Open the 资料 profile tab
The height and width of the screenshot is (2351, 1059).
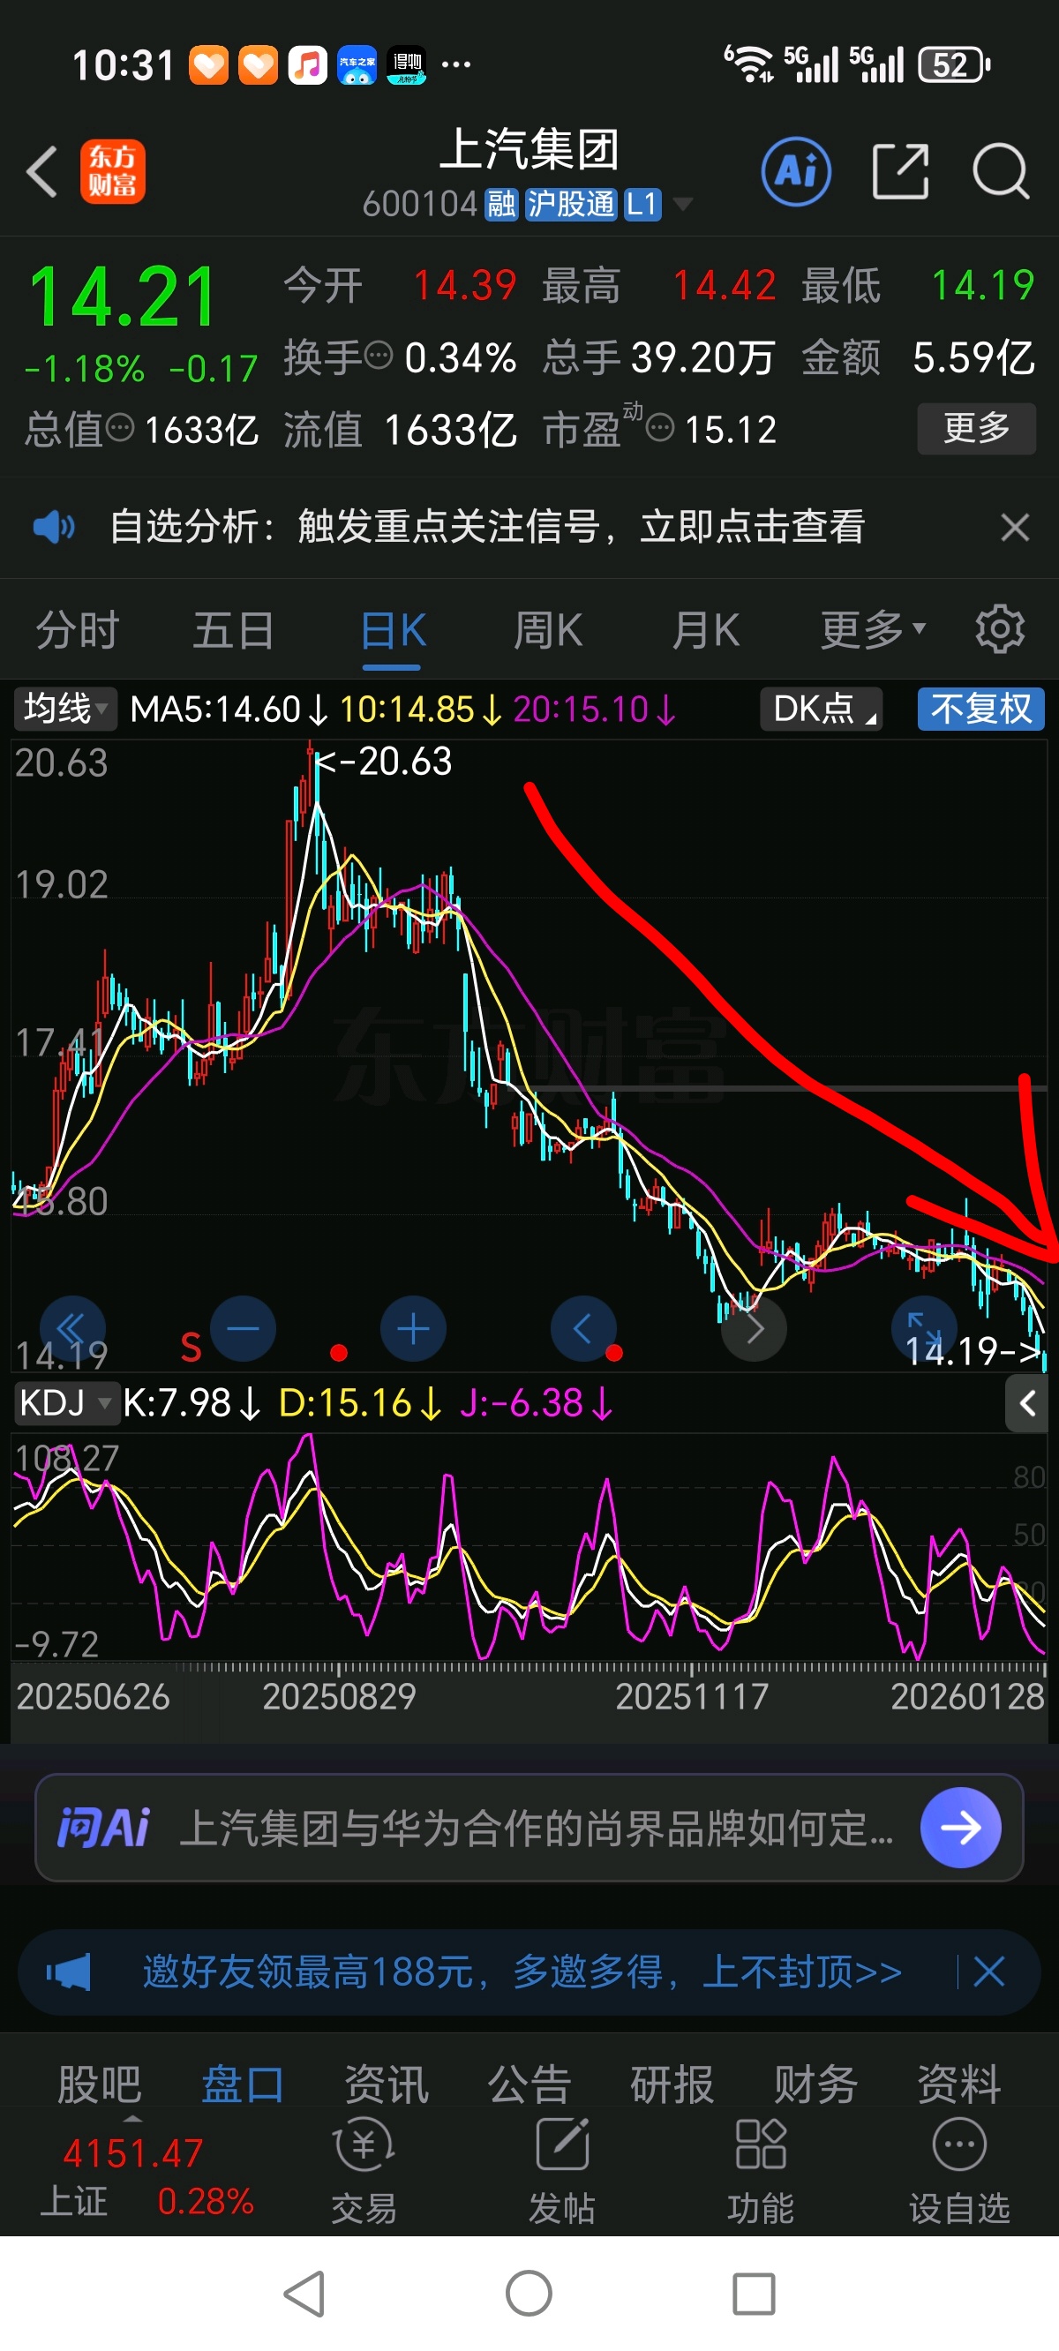pyautogui.click(x=959, y=2084)
